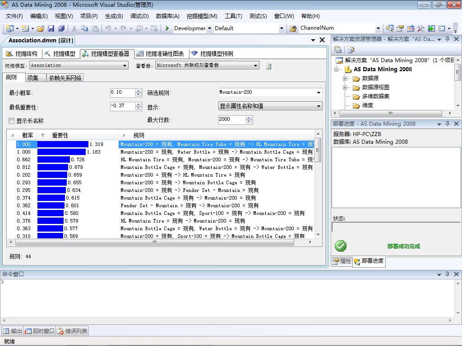Sort rules by the 重要性 column header

(x=77, y=135)
